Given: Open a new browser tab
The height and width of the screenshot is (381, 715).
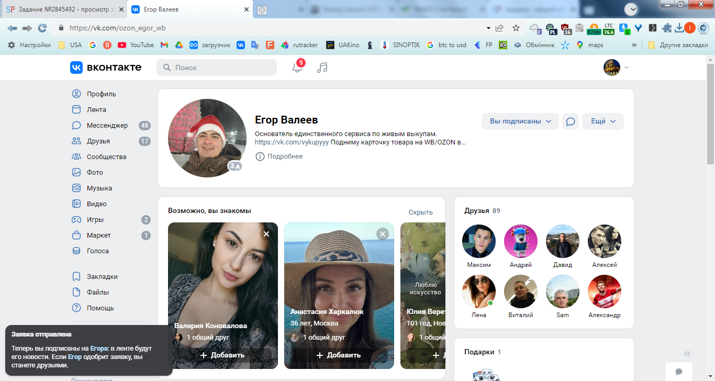Looking at the screenshot, I should pos(262,9).
